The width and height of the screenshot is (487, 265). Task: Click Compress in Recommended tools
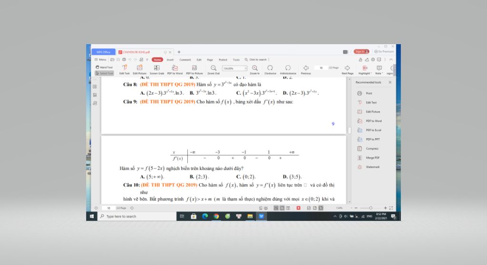point(368,149)
